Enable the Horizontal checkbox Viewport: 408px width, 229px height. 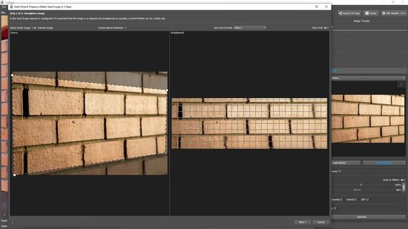[x=342, y=200]
